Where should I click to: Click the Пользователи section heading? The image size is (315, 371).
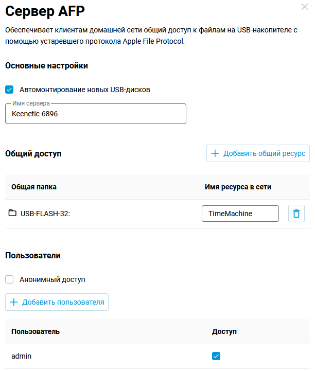tap(33, 255)
